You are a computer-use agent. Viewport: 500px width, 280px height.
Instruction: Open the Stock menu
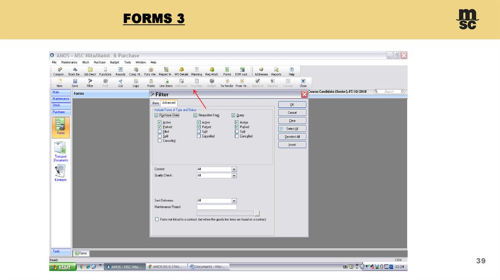[85, 62]
